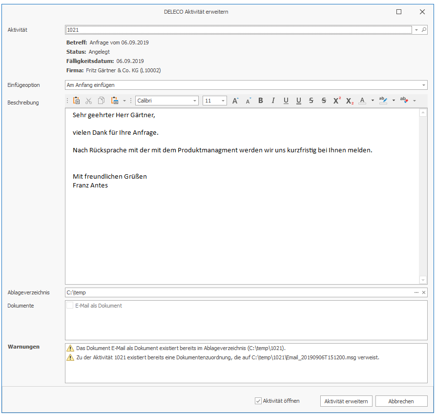Apply superscript formatting
The image size is (435, 414).
337,101
